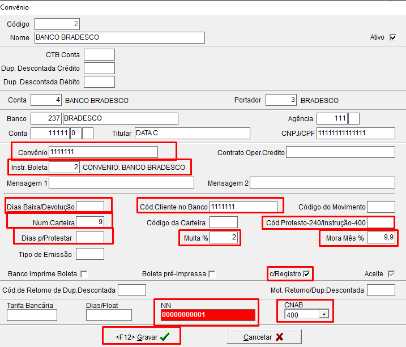Click the Cód.Cliente no Banco field
This screenshot has height=347, width=406.
(243, 207)
